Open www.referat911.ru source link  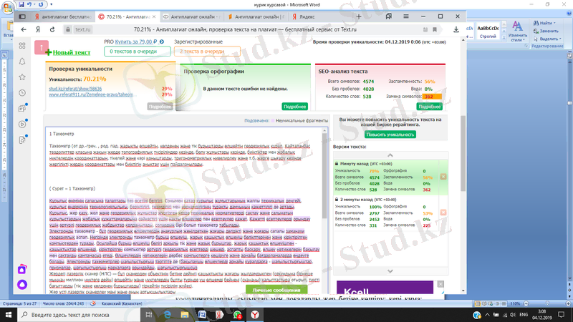(91, 94)
